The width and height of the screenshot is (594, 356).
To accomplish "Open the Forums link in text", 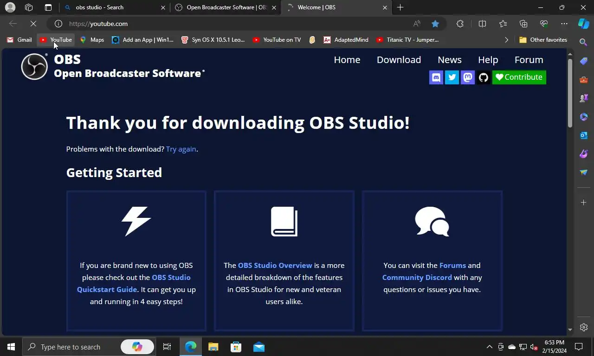I will pos(452,266).
